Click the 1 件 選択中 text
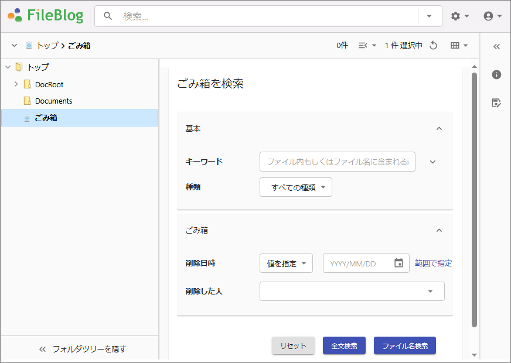This screenshot has width=511, height=363. (x=403, y=46)
